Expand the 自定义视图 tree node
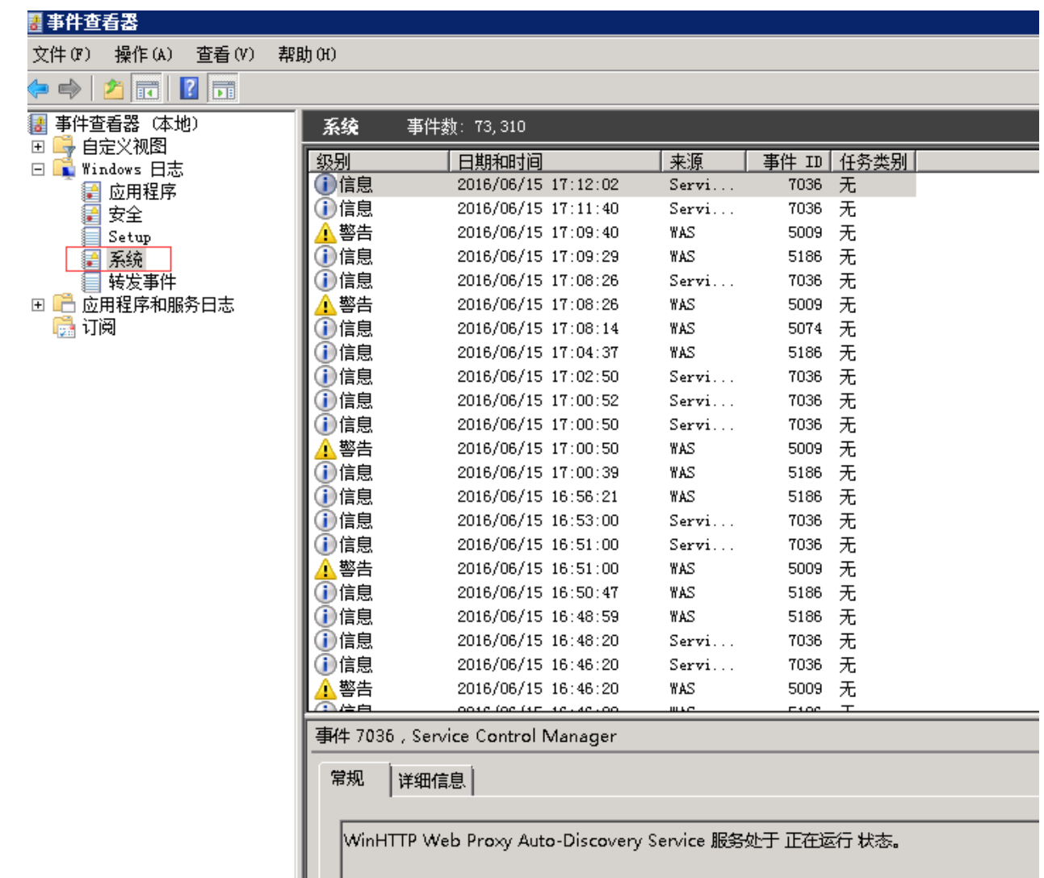 [38, 147]
